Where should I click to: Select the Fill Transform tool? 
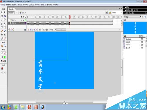pos(5,16)
